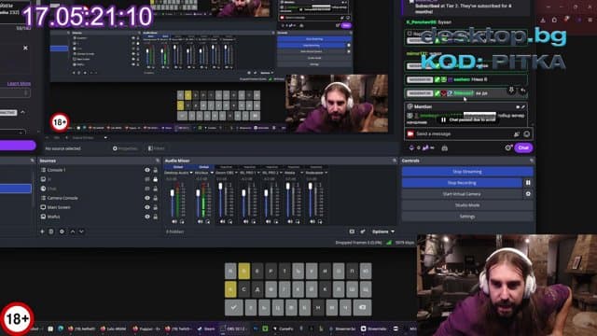The height and width of the screenshot is (336, 597).
Task: Switch to OBS in the taskbar
Action: pyautogui.click(x=232, y=329)
